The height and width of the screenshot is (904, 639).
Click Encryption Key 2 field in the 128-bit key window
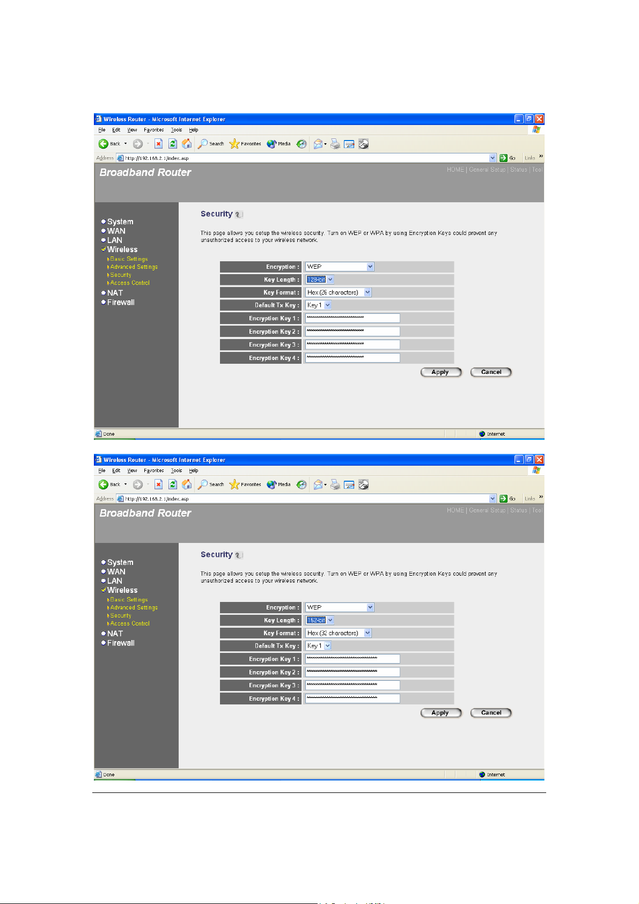tap(352, 332)
